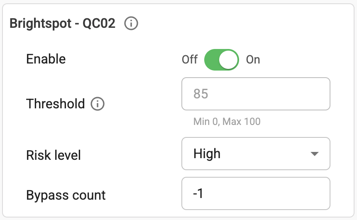Click the 85 placeholder in Threshold
Image resolution: width=357 pixels, height=220 pixels.
click(x=201, y=94)
